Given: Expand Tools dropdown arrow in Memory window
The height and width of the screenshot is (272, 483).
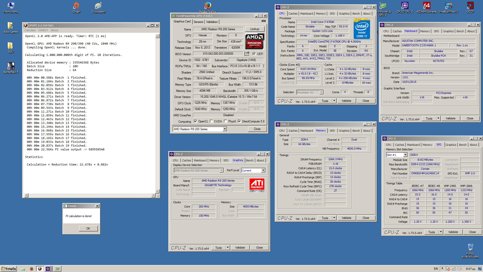Looking at the screenshot, I should 334,218.
